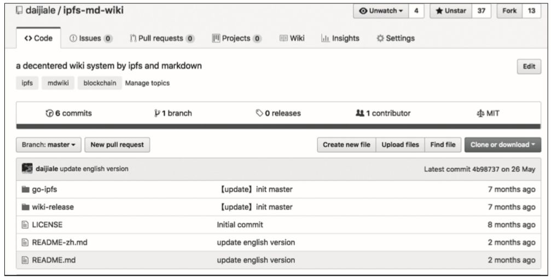Open latest commit hash 4b98737
The image size is (551, 280).
click(x=486, y=170)
